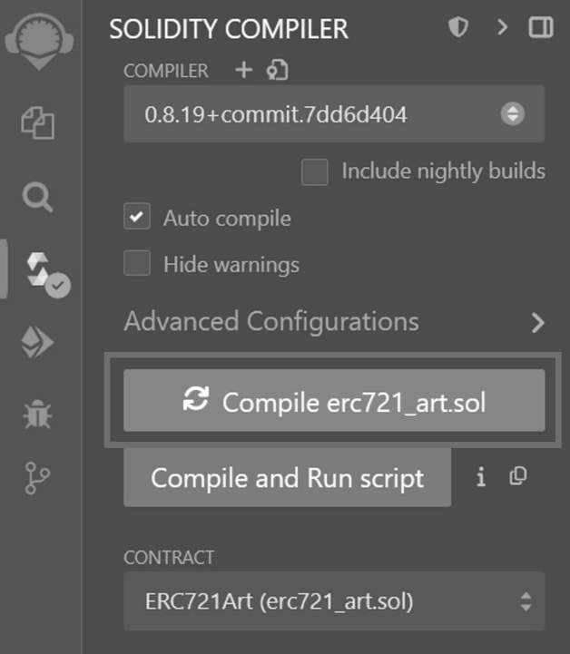Expand Advanced Configurations section

pyautogui.click(x=334, y=322)
